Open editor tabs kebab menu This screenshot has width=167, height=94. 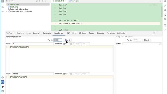coord(160,1)
